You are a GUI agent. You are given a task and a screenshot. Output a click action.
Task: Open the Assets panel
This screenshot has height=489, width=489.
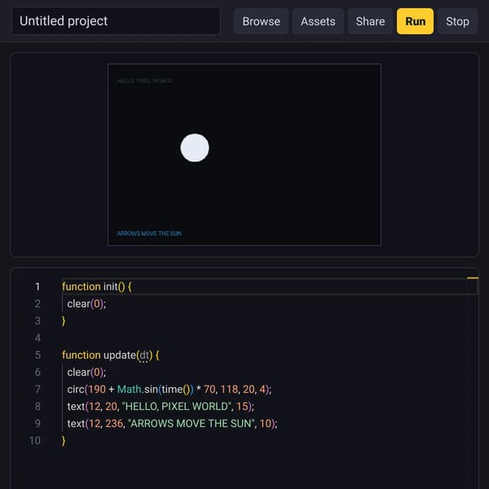point(318,21)
